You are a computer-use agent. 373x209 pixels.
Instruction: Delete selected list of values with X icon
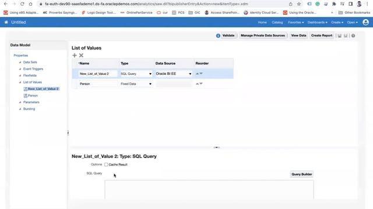[81, 55]
